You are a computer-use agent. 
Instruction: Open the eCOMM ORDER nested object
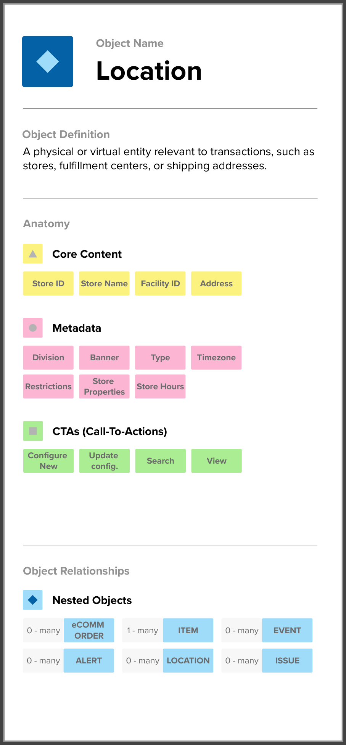pyautogui.click(x=89, y=630)
